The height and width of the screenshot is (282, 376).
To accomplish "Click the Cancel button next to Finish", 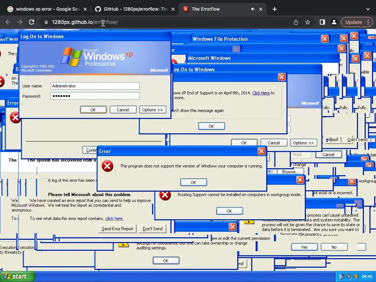I will click(x=329, y=155).
